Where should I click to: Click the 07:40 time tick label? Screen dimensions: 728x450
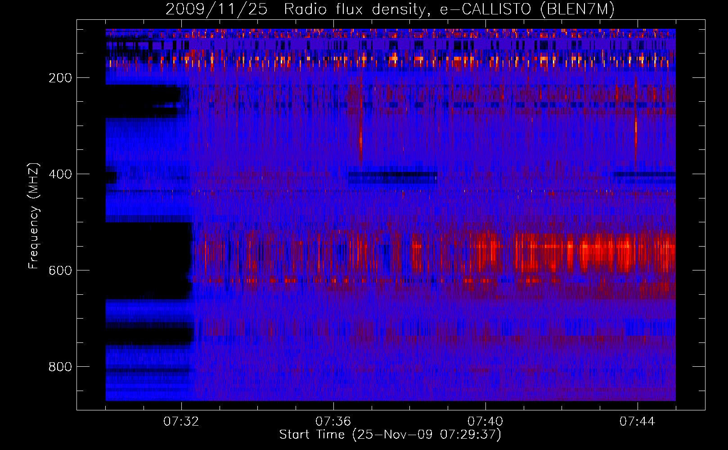click(x=485, y=421)
